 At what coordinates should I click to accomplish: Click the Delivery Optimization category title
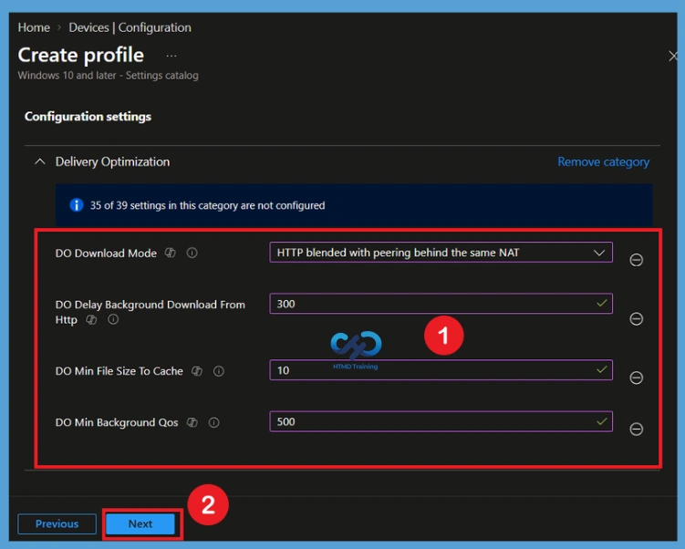[x=112, y=162]
